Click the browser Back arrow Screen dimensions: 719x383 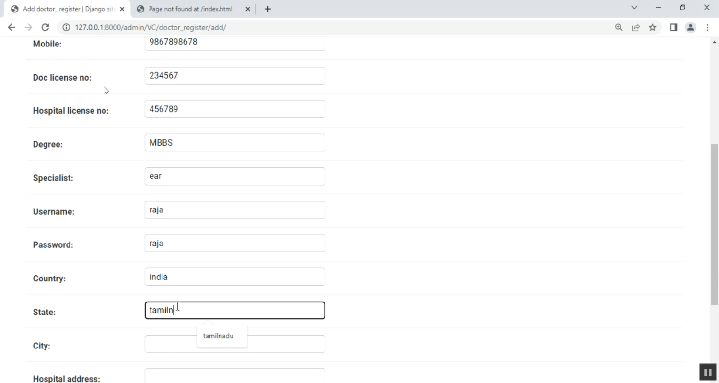pos(12,28)
